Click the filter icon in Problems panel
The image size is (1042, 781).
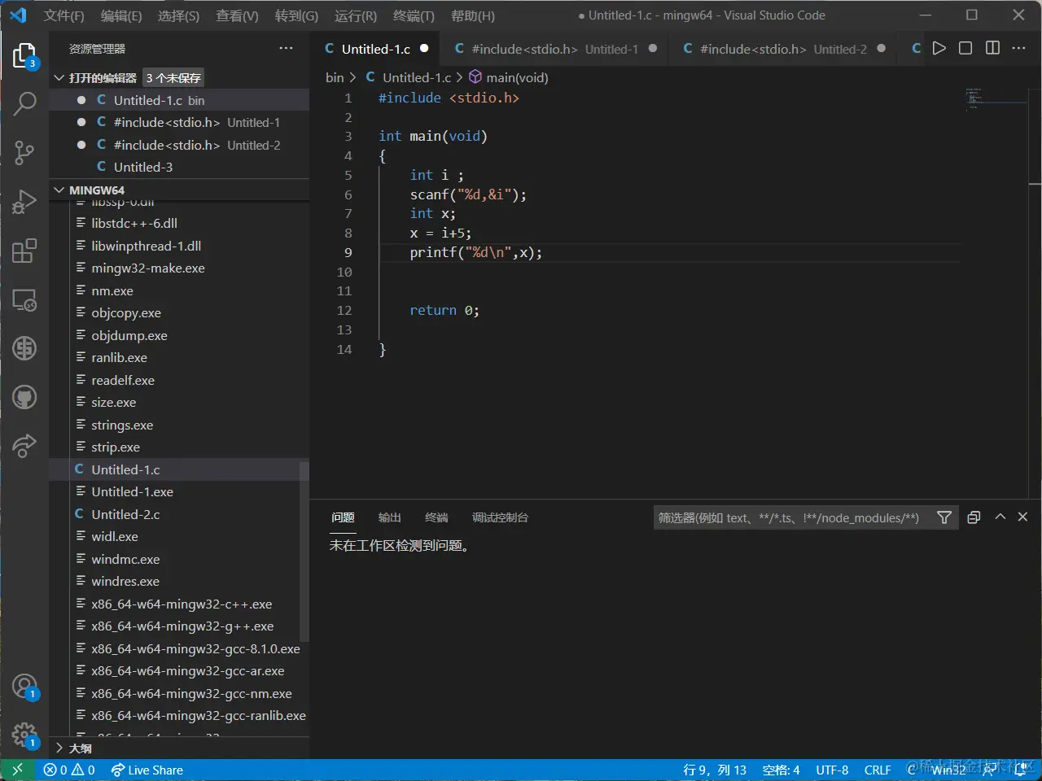coord(944,517)
